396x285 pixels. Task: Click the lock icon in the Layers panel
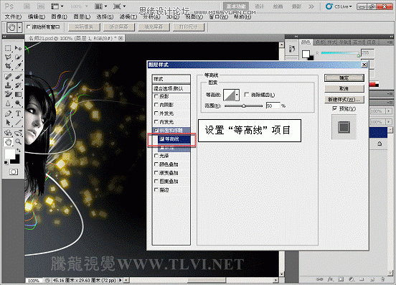379,144
